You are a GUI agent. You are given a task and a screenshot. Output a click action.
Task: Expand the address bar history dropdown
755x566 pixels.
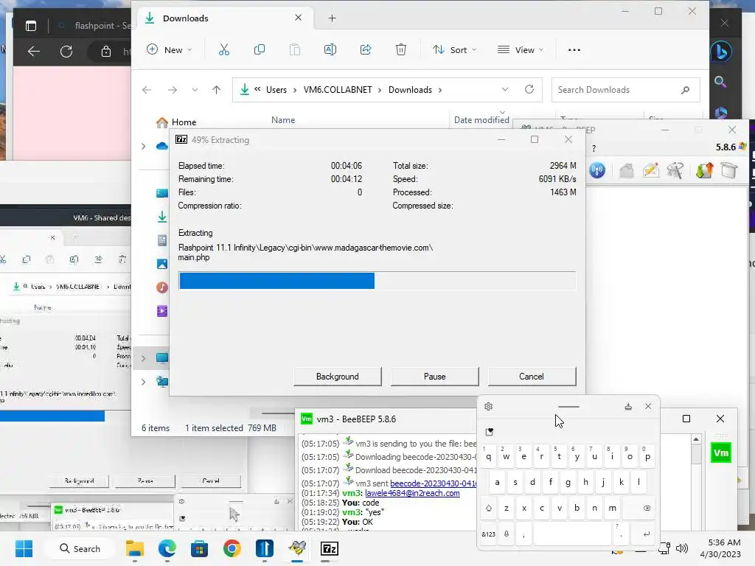[x=504, y=89]
